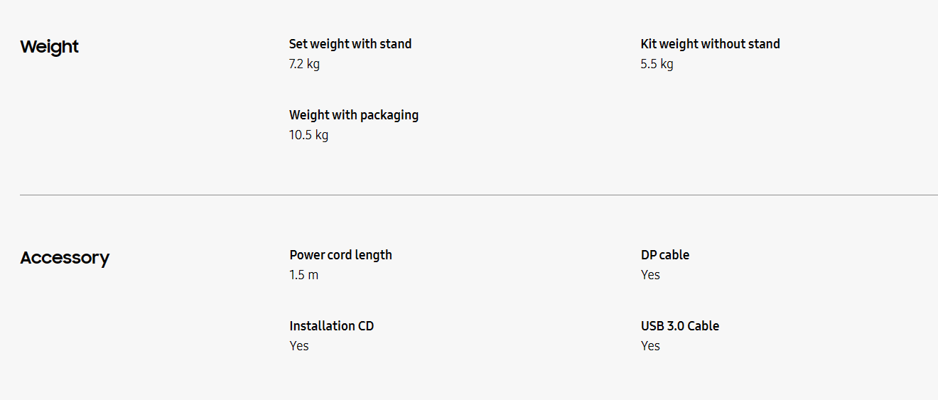Select the 10.5 kg packaging weight value
Screen dimensions: 938x400
click(x=308, y=135)
